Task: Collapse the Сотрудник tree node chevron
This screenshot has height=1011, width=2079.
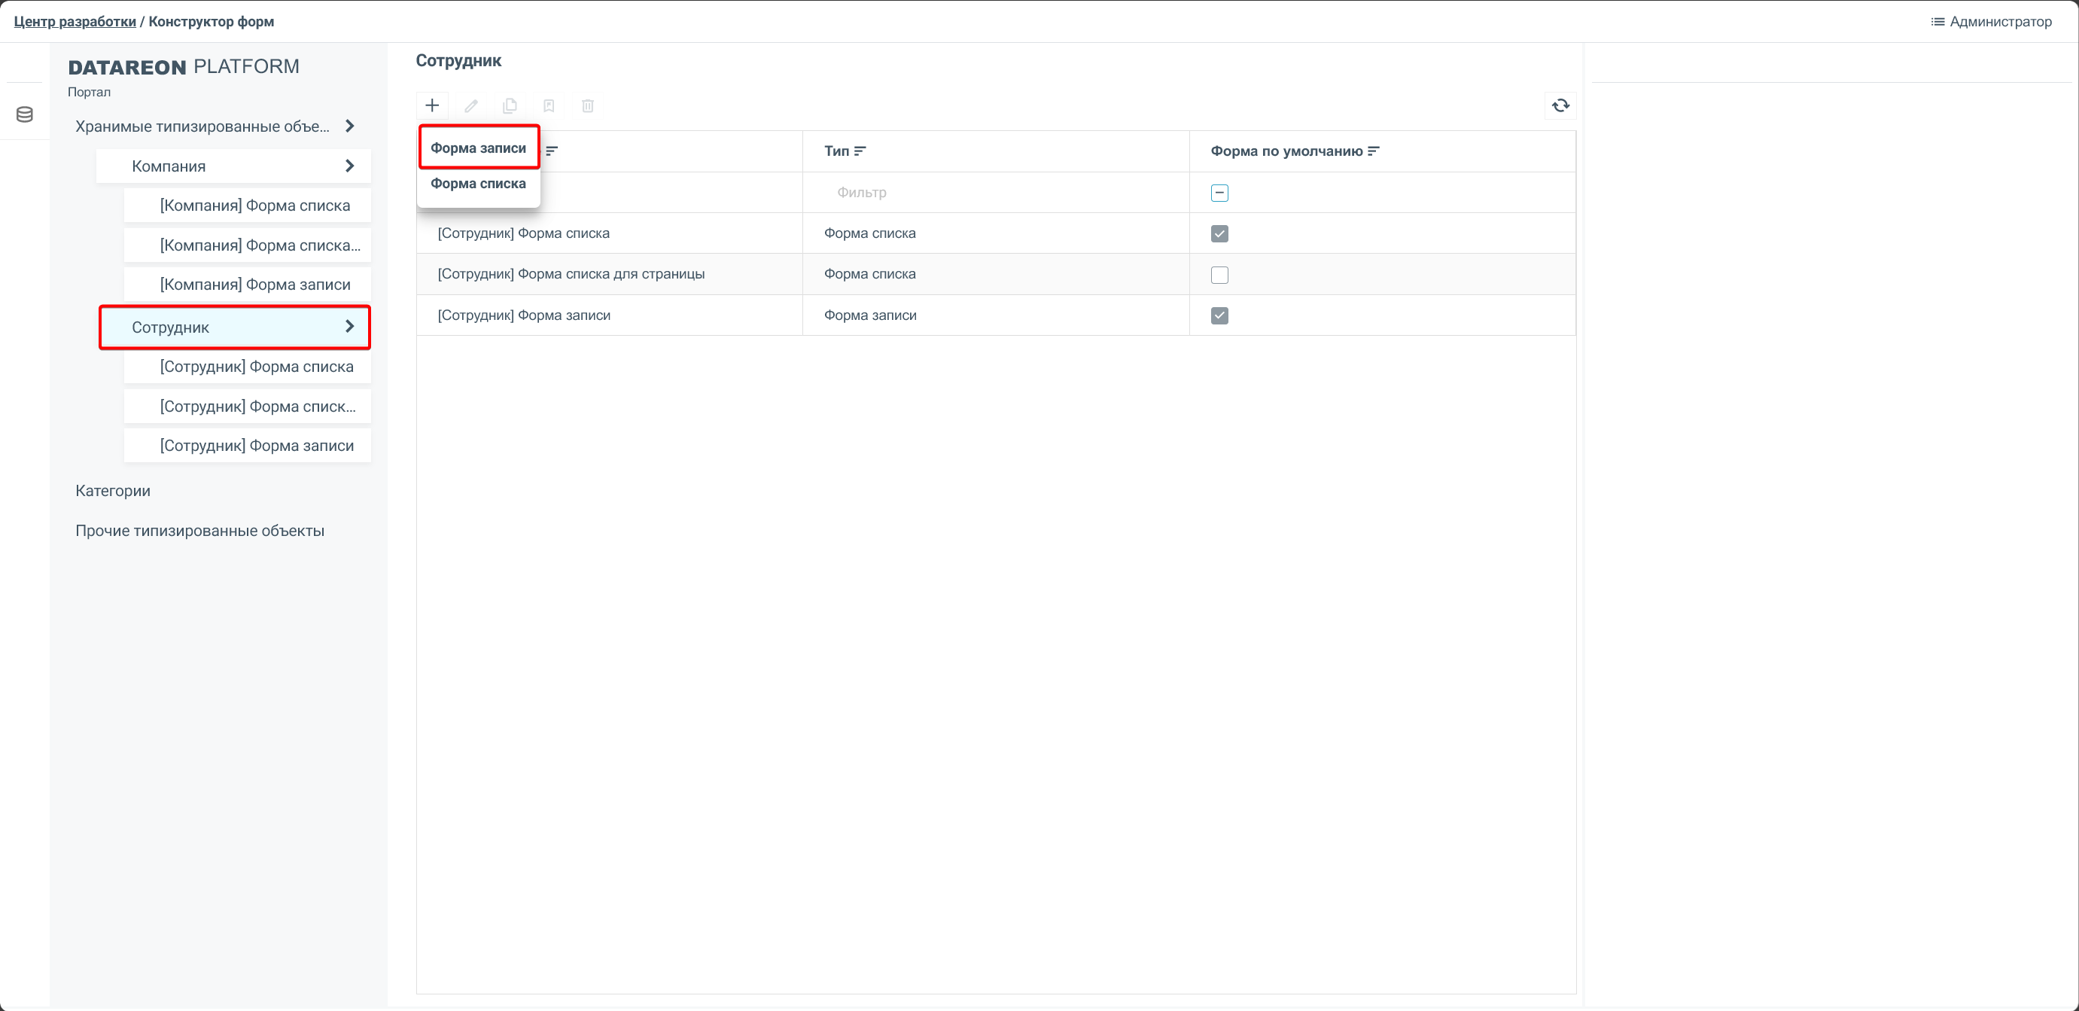Action: pyautogui.click(x=349, y=327)
